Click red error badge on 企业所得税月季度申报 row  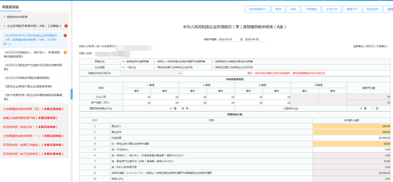point(66,26)
